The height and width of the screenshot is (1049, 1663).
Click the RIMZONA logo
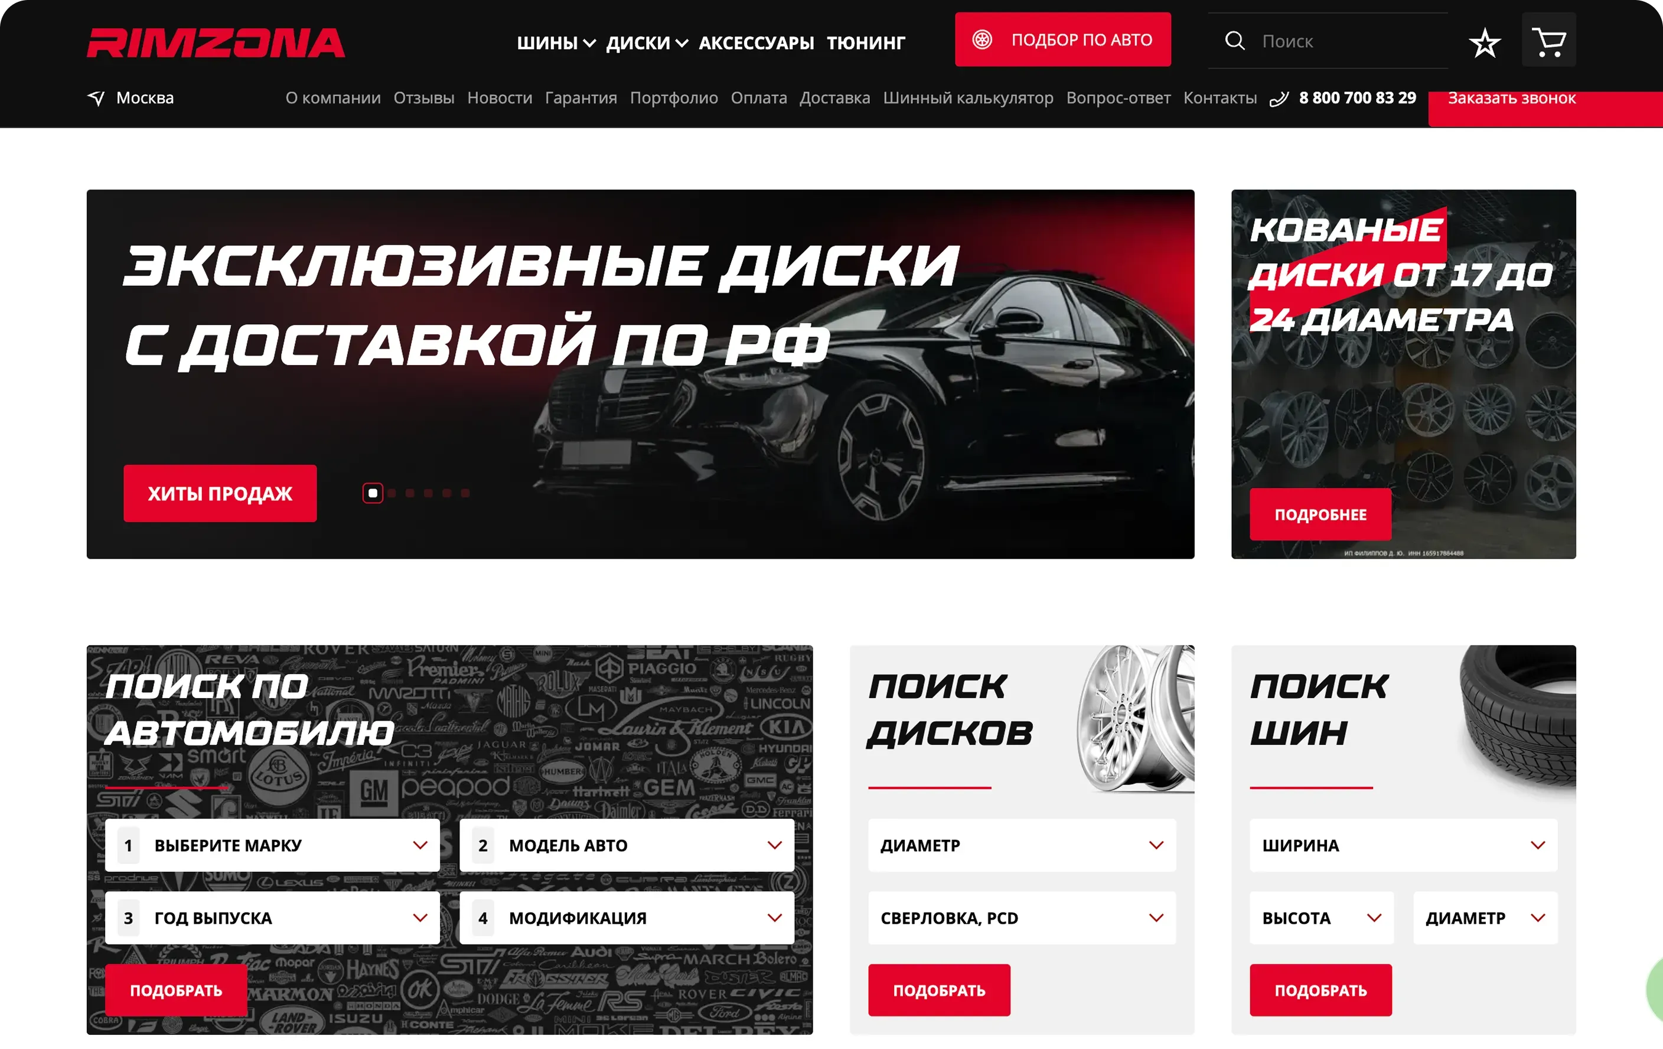coord(216,43)
